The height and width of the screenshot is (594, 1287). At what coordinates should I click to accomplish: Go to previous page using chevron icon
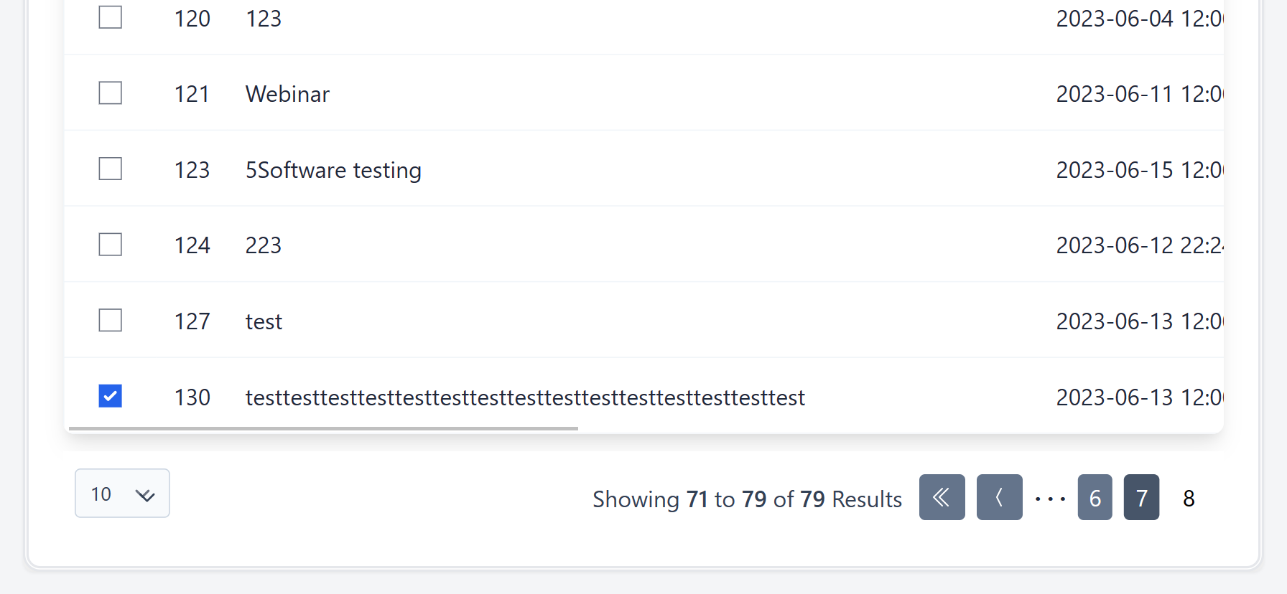[999, 497]
